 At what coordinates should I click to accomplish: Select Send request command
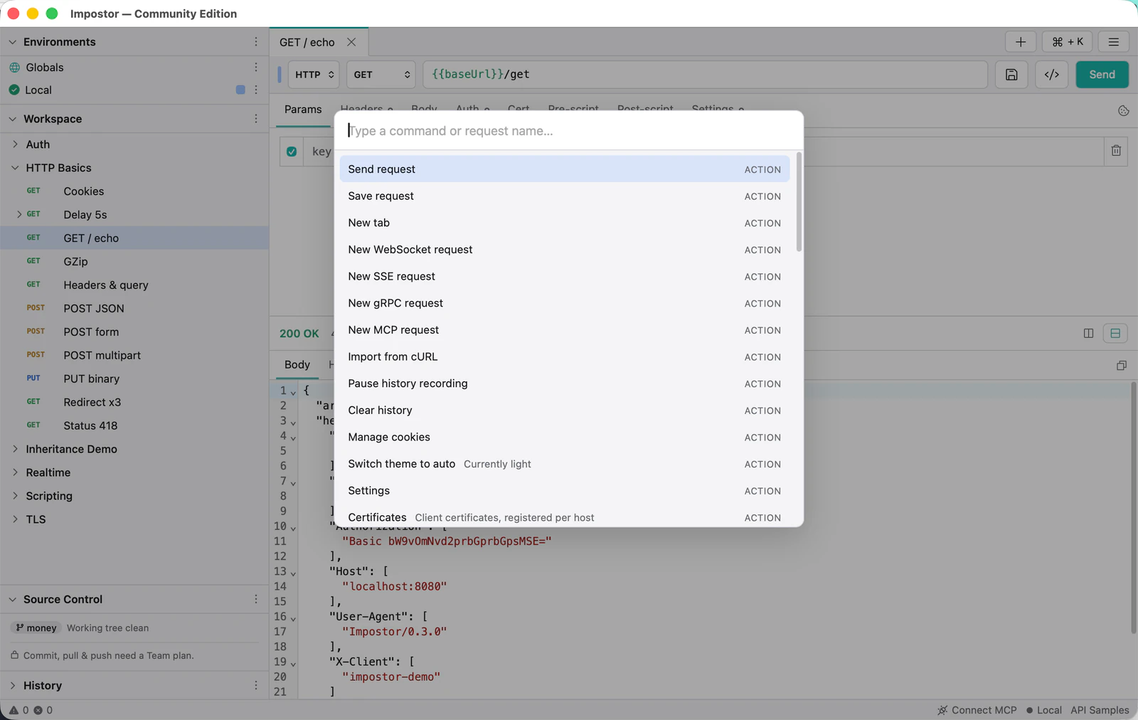pos(565,169)
